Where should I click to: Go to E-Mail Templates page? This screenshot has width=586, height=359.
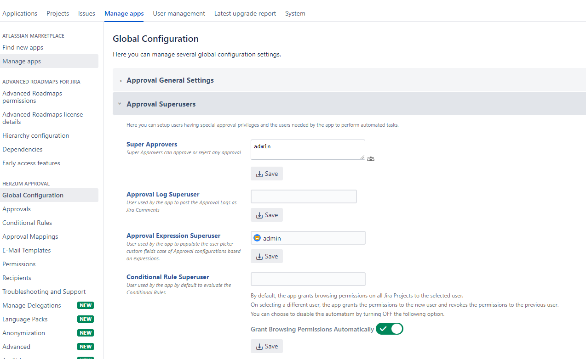(x=27, y=250)
